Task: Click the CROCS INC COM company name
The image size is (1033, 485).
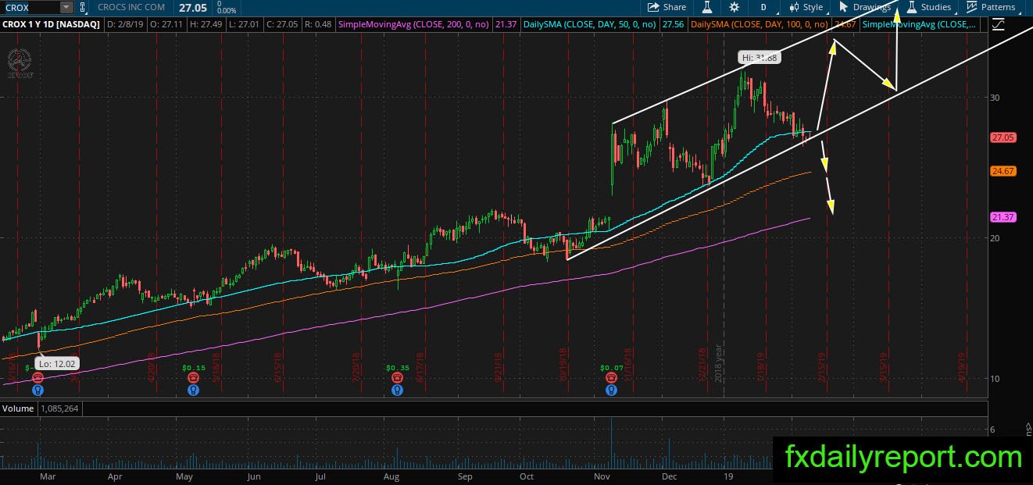Action: [132, 7]
